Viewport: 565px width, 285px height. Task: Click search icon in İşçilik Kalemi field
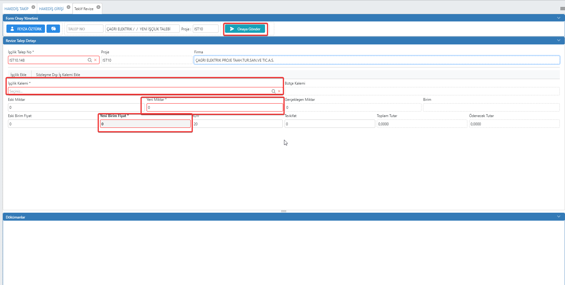[x=273, y=91]
